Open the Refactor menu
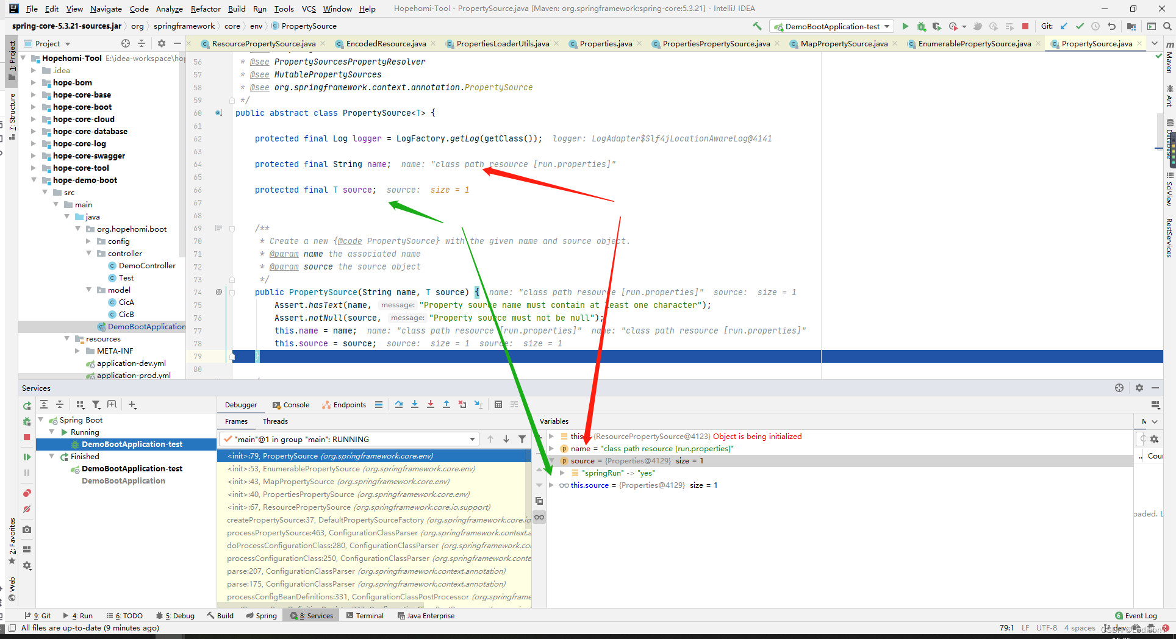The image size is (1176, 639). (206, 9)
